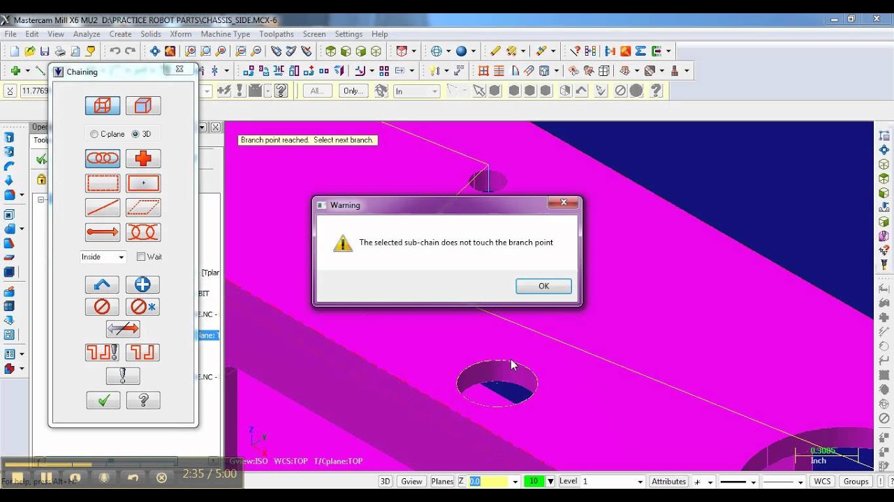Click the Gview status bar button
The height and width of the screenshot is (502, 894).
pos(411,481)
